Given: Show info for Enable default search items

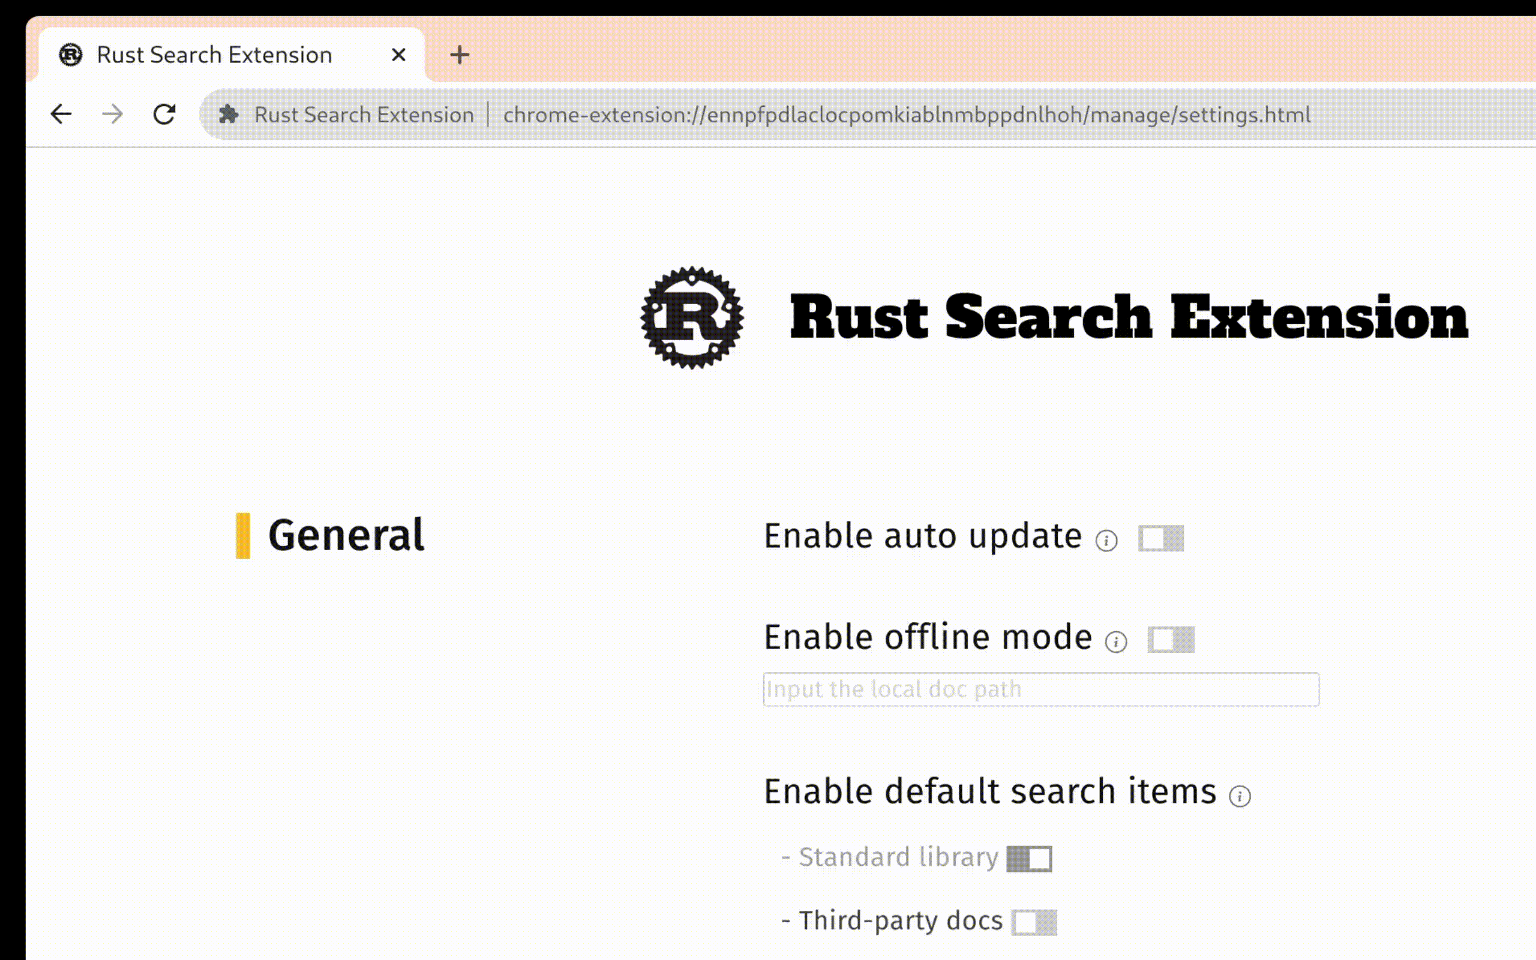Looking at the screenshot, I should 1240,796.
